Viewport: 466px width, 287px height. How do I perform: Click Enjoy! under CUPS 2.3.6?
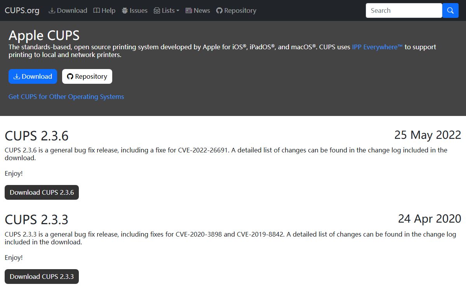coord(14,173)
